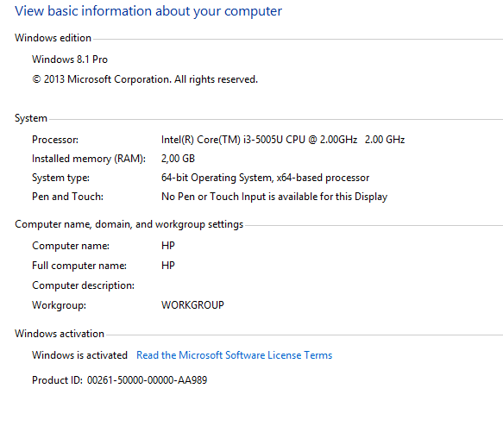This screenshot has width=503, height=426.
Task: Open the Microsoft Software License Terms link
Action: (x=234, y=355)
